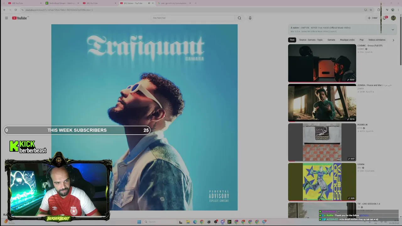Open the TIF - LIVE SESSION 1.6 title

coord(369,204)
